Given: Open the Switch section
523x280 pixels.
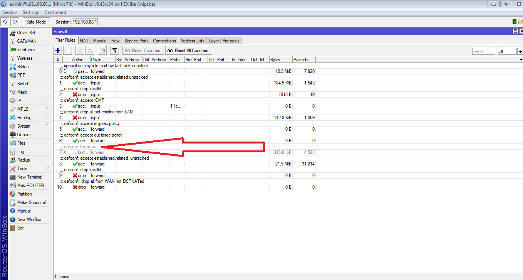Looking at the screenshot, I should (x=23, y=84).
